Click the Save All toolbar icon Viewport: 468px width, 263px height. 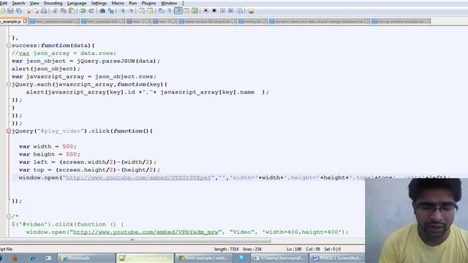point(19,11)
